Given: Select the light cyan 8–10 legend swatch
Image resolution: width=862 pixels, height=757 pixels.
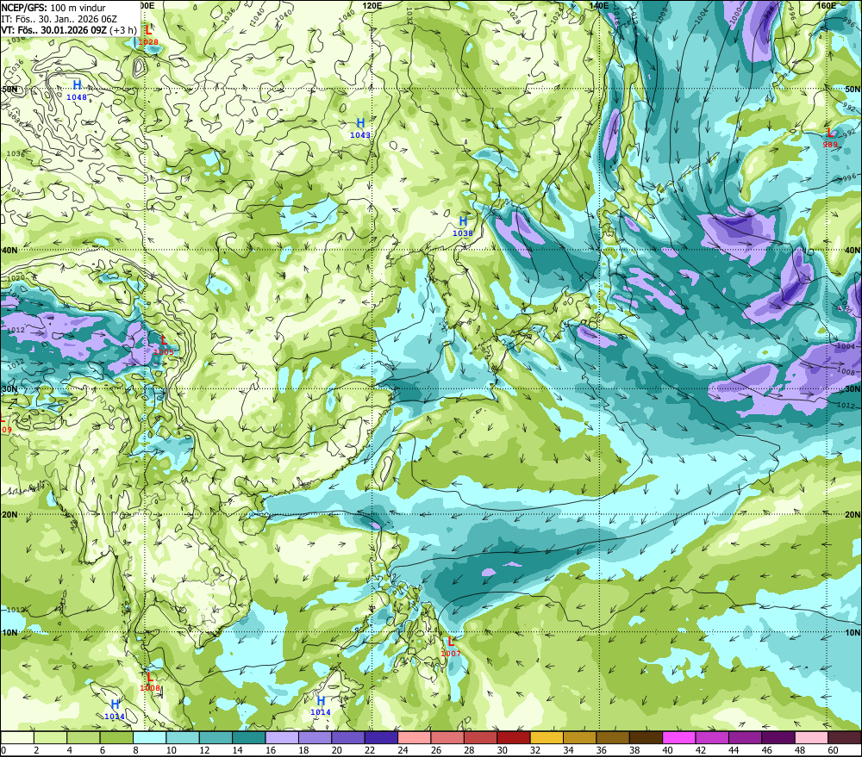Looking at the screenshot, I should point(149,737).
